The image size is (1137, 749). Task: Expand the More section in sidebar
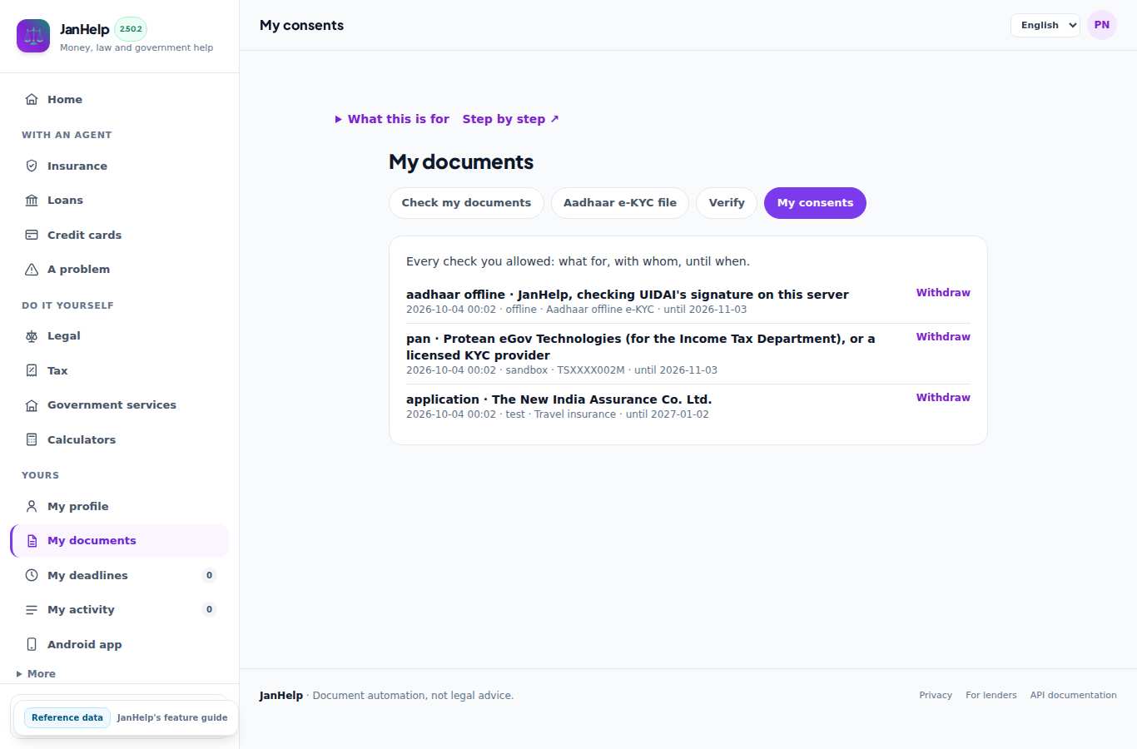pyautogui.click(x=36, y=674)
